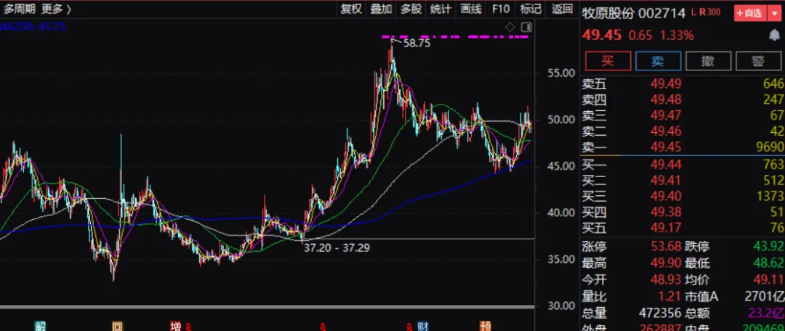Click the red S marker next to 增
The image size is (785, 331).
tap(189, 327)
